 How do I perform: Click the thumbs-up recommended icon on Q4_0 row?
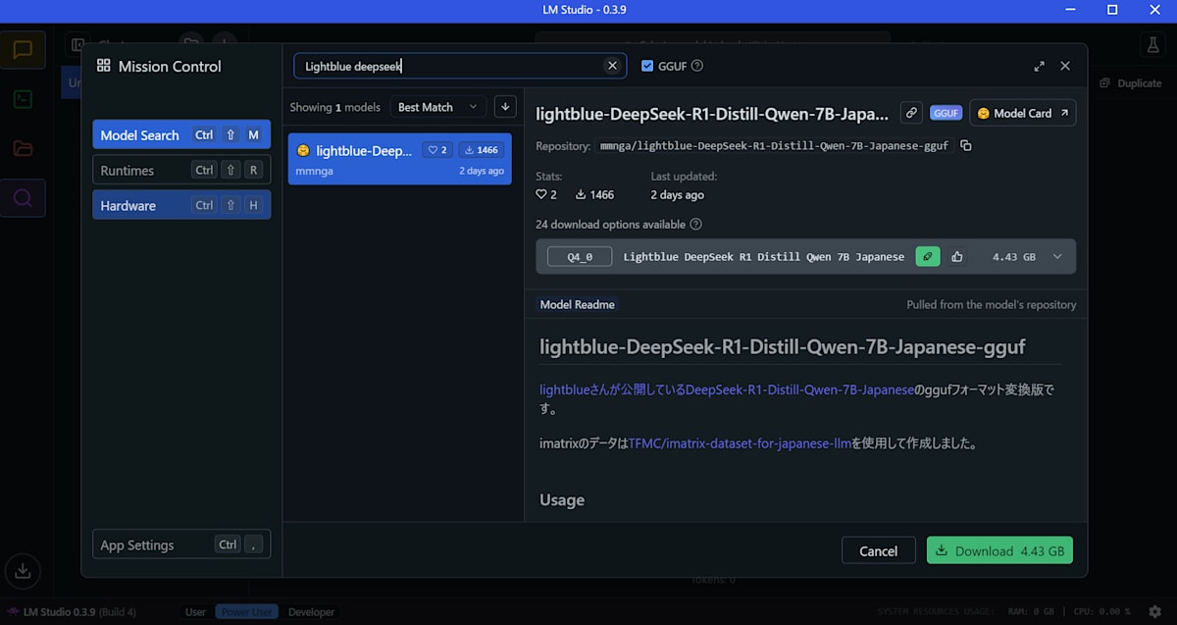click(x=957, y=257)
